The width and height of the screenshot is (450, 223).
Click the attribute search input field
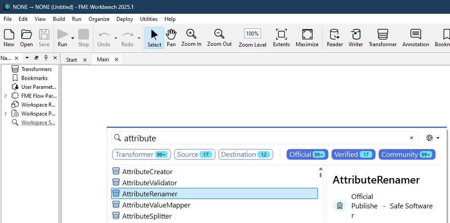tap(264, 138)
